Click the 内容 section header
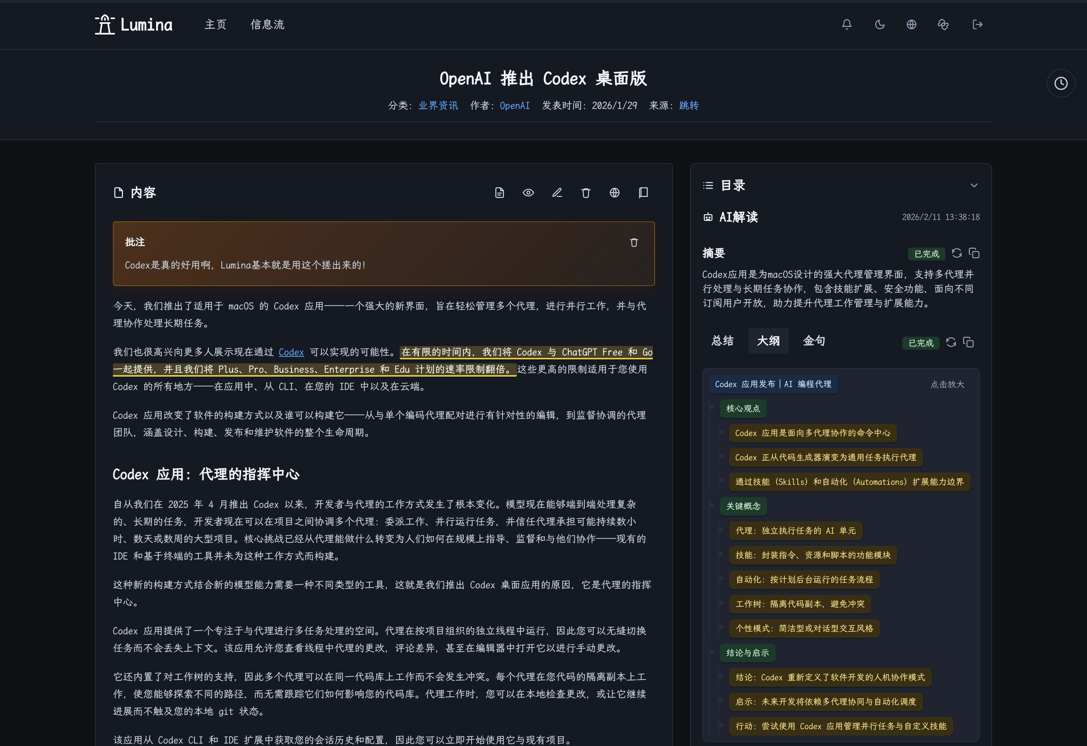Viewport: 1087px width, 746px height. point(135,193)
